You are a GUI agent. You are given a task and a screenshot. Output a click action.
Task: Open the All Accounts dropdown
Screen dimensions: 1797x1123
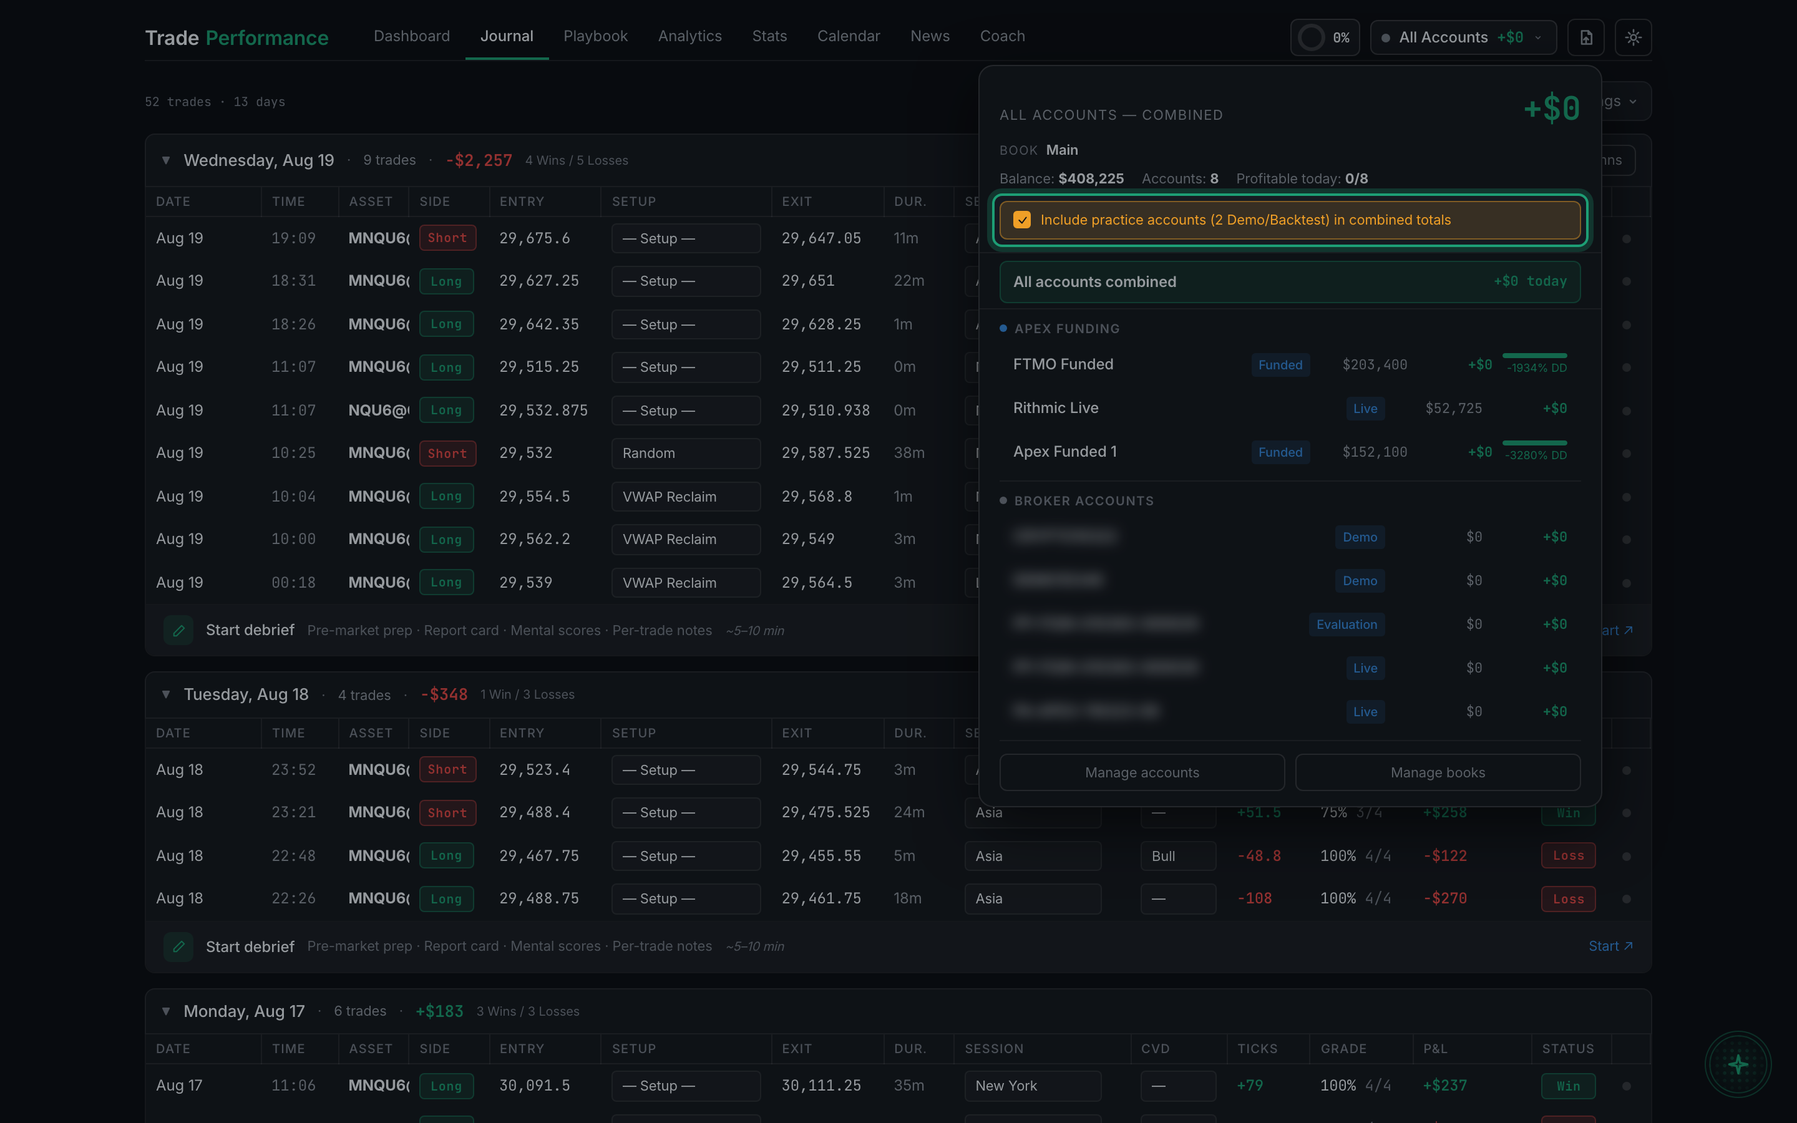[x=1463, y=37]
